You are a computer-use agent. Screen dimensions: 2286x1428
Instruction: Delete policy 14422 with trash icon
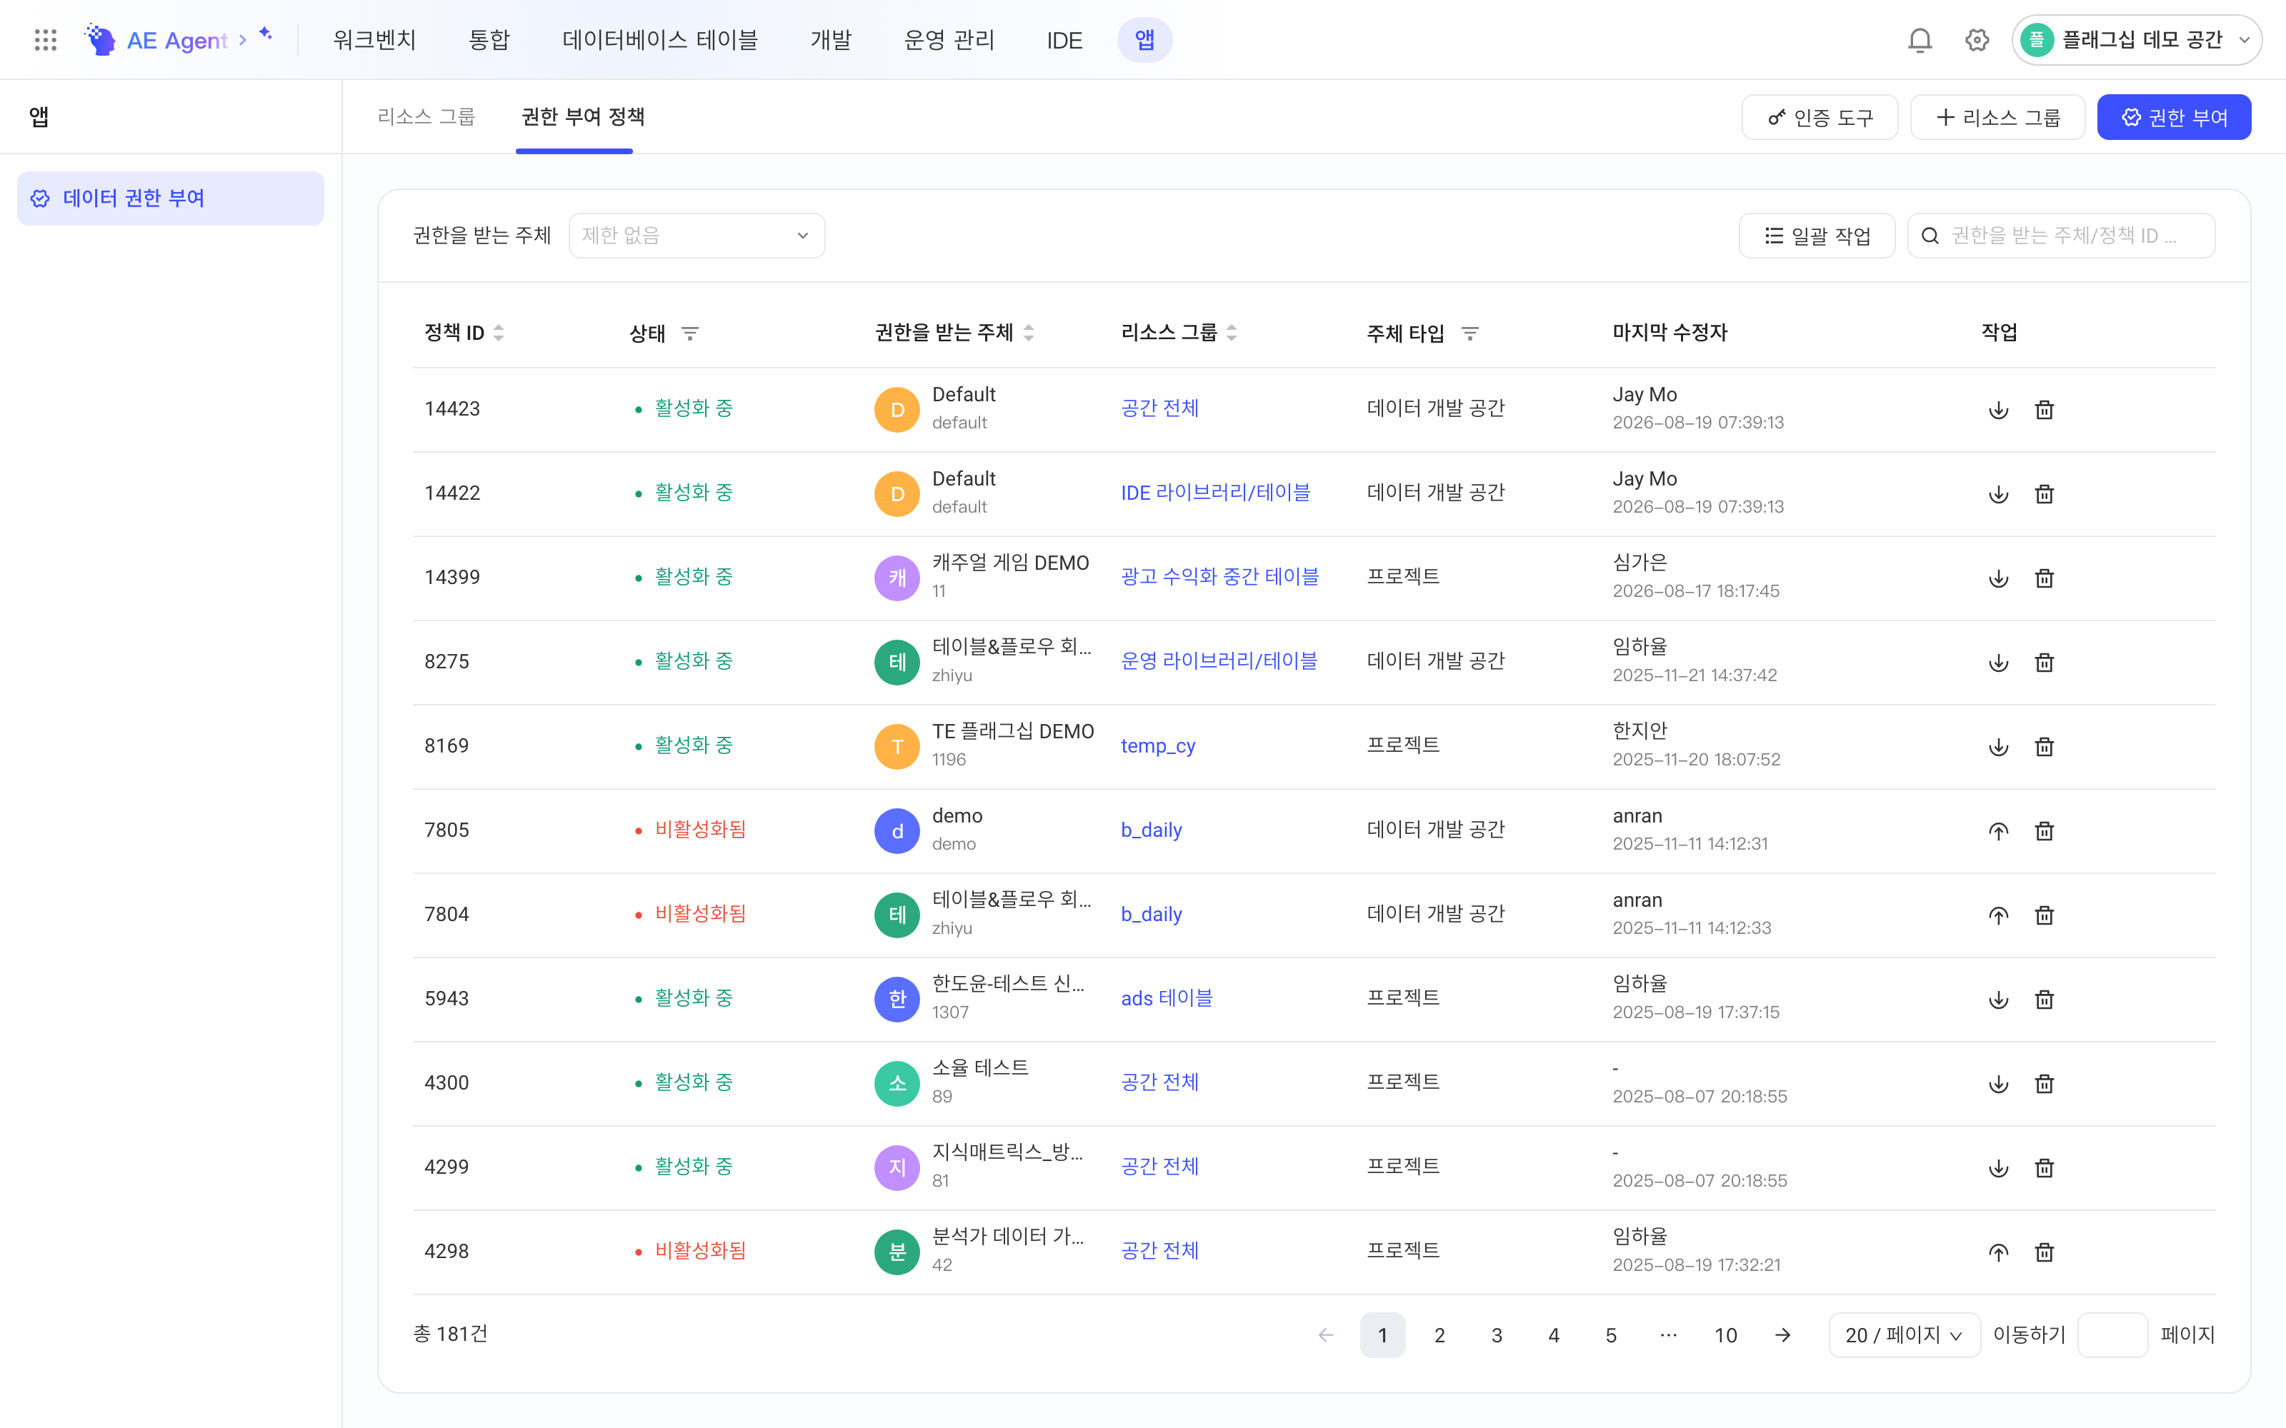(x=2044, y=494)
